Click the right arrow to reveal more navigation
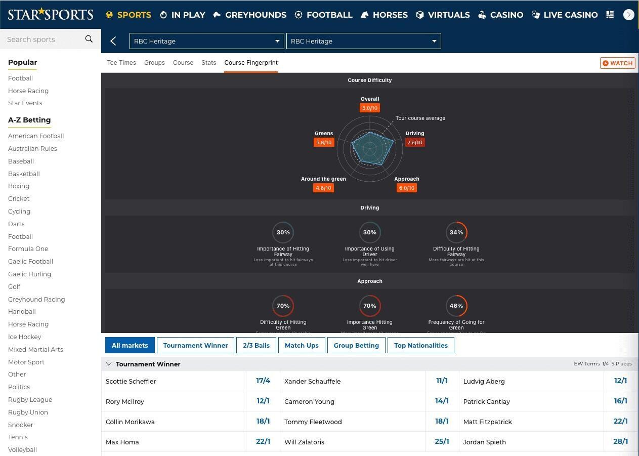 (629, 15)
